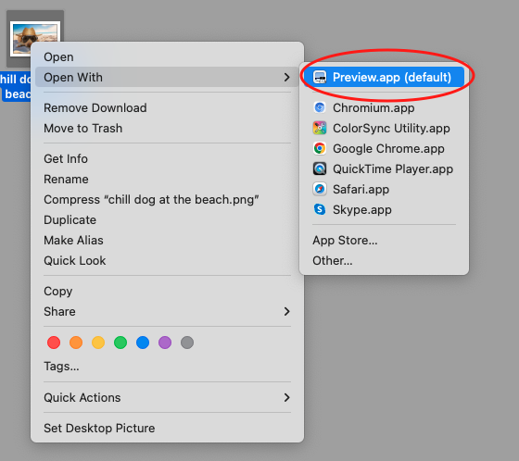Select the QuickTime Player.app icon
Viewport: 519px width, 461px height.
coord(320,169)
